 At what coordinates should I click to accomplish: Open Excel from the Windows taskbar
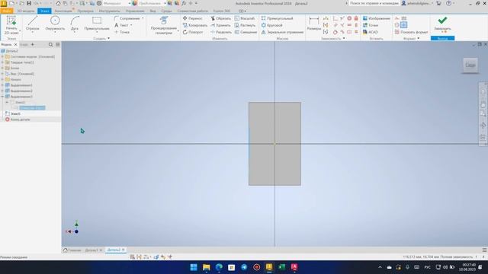coord(281,267)
